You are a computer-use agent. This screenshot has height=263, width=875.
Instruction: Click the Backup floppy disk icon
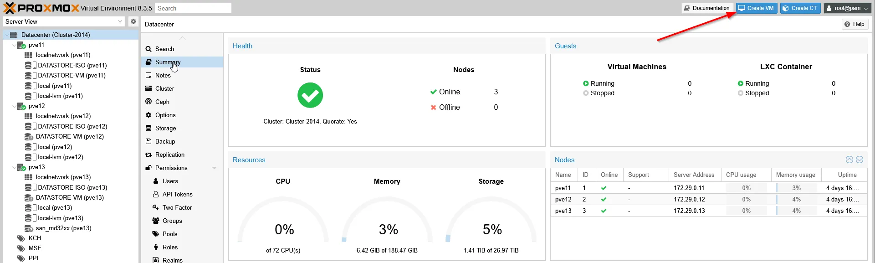(148, 141)
